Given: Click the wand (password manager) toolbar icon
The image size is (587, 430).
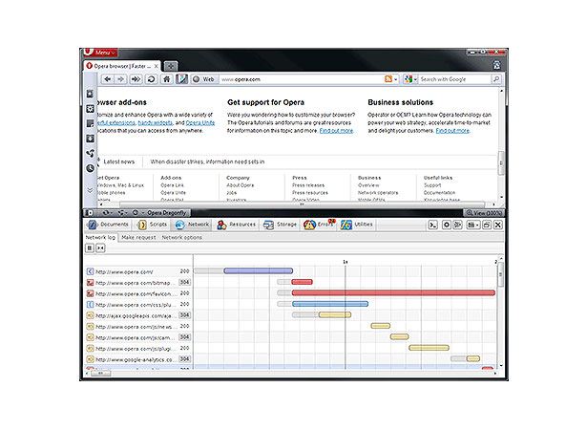Looking at the screenshot, I should pos(181,79).
